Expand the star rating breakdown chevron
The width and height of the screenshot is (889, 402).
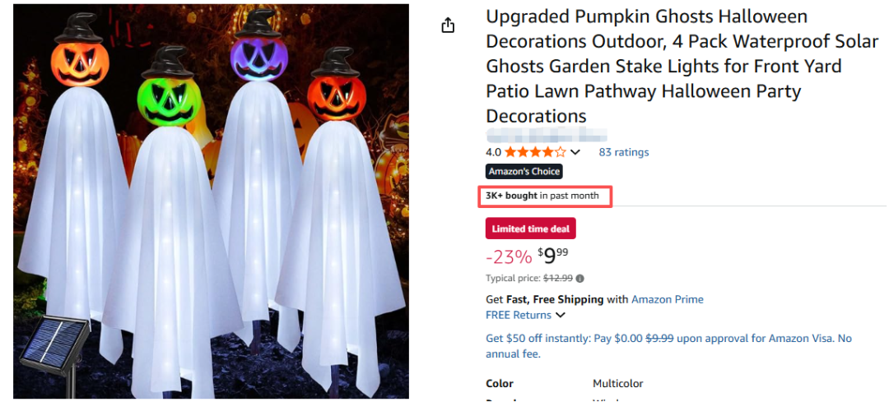pyautogui.click(x=575, y=152)
